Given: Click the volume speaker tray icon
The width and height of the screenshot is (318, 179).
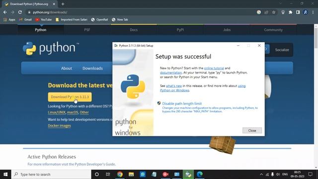Looking at the screenshot, I should 278,175.
